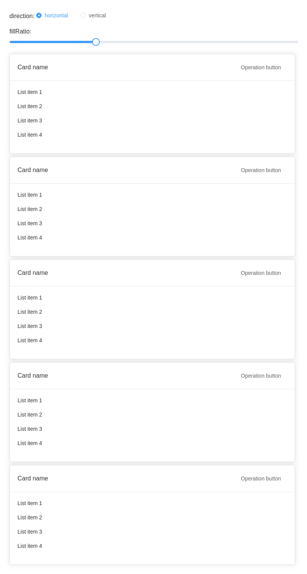
Task: Select List item 2 in the fourth card
Action: [30, 415]
